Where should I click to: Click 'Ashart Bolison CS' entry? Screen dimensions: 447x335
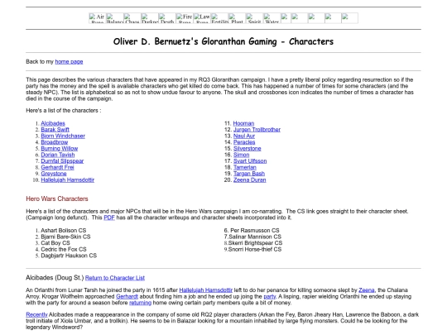point(63,231)
